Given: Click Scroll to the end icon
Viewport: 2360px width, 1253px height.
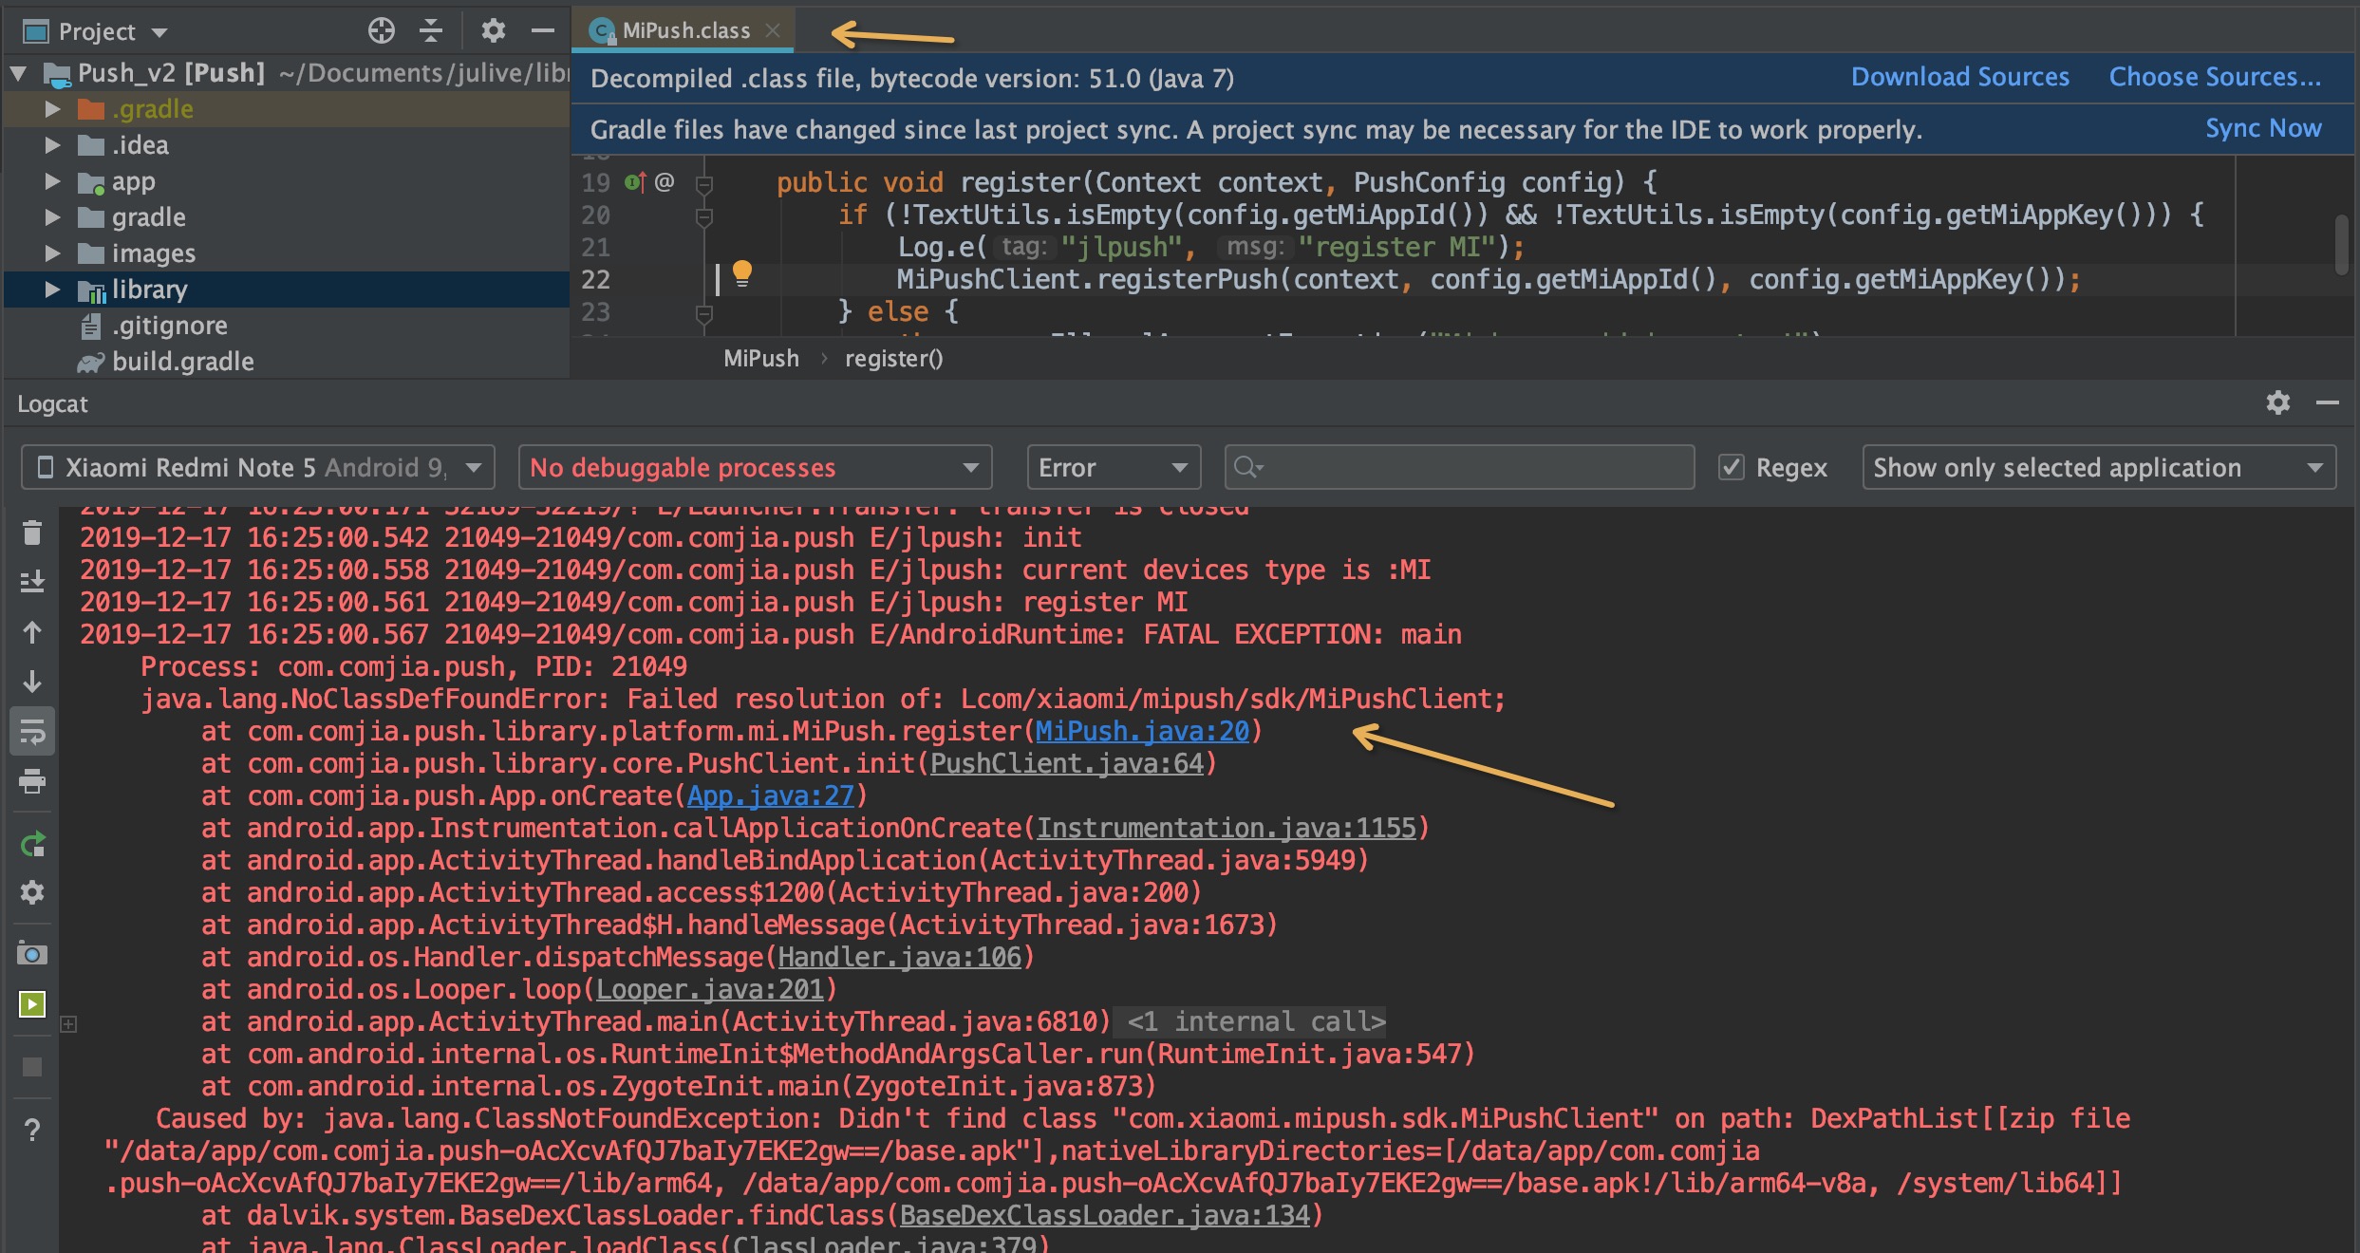Looking at the screenshot, I should click(31, 581).
